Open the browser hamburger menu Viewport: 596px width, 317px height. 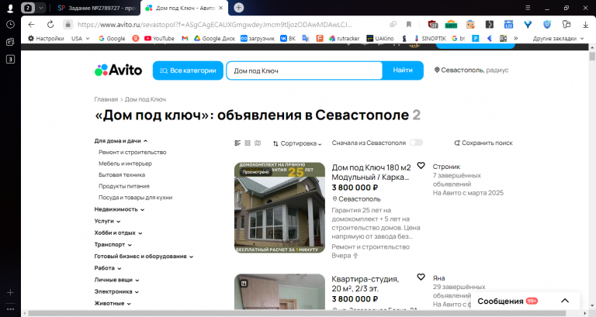[528, 8]
